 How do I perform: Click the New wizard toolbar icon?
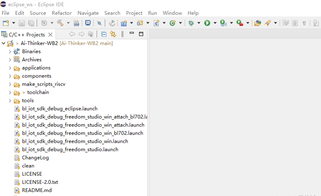click(x=6, y=23)
